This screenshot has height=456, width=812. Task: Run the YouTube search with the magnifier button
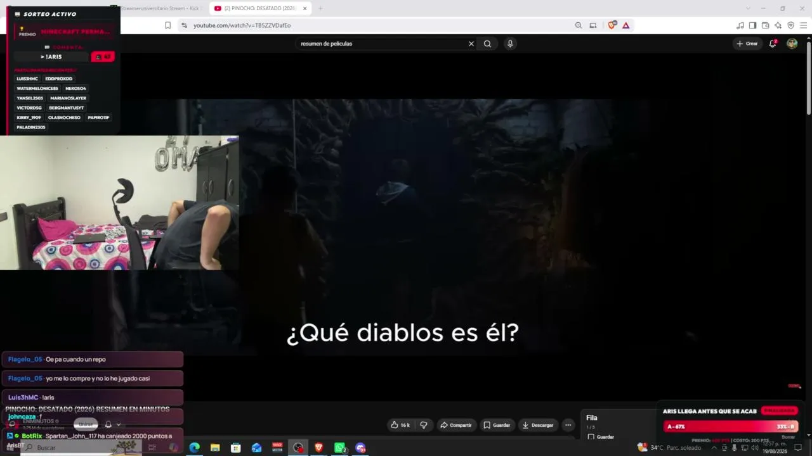point(487,44)
